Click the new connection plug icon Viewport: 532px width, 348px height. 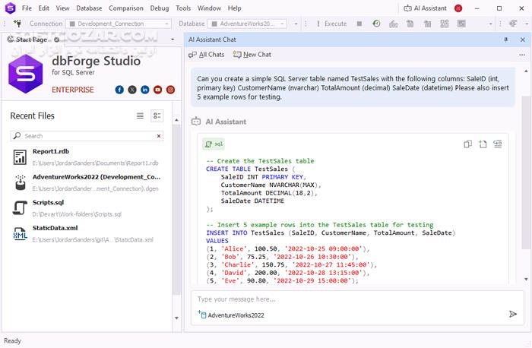point(17,24)
